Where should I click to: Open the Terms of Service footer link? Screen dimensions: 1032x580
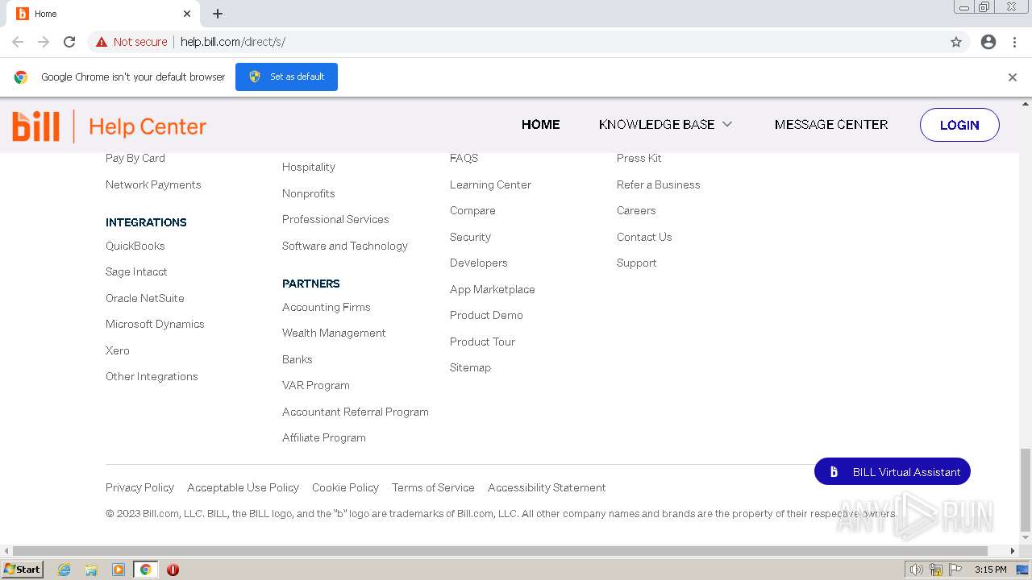(433, 487)
